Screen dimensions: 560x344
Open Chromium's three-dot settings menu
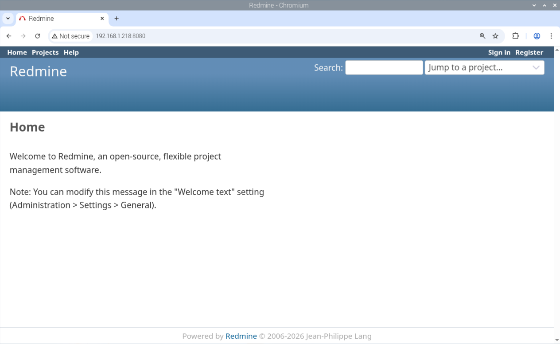click(x=551, y=36)
